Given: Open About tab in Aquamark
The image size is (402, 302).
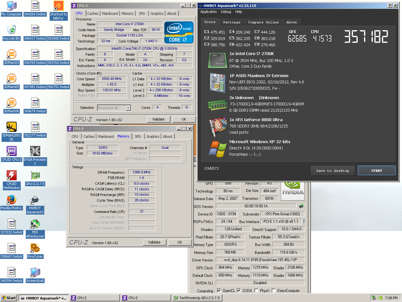Looking at the screenshot, I should click(292, 22).
